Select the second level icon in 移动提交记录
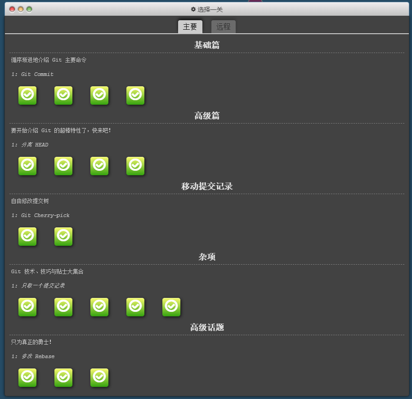The height and width of the screenshot is (399, 412). (x=63, y=236)
